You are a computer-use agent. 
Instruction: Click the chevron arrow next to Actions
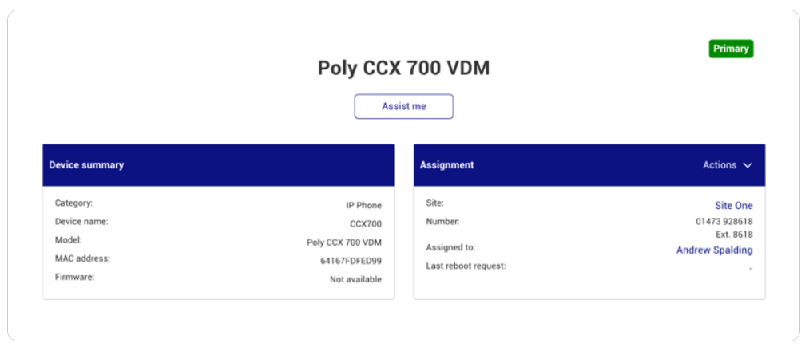748,165
